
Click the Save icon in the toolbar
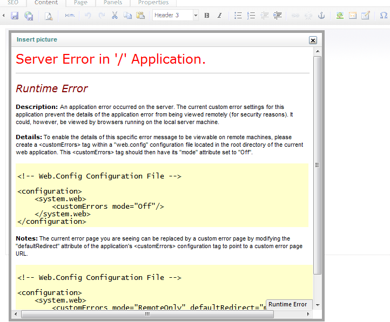pyautogui.click(x=15, y=16)
